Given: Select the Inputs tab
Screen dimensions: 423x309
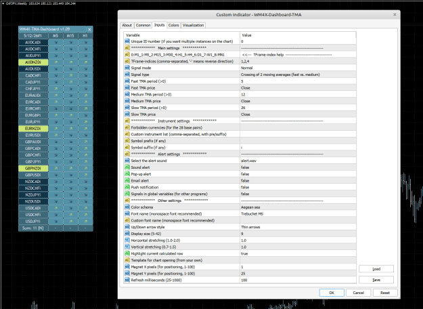Looking at the screenshot, I should tap(159, 25).
